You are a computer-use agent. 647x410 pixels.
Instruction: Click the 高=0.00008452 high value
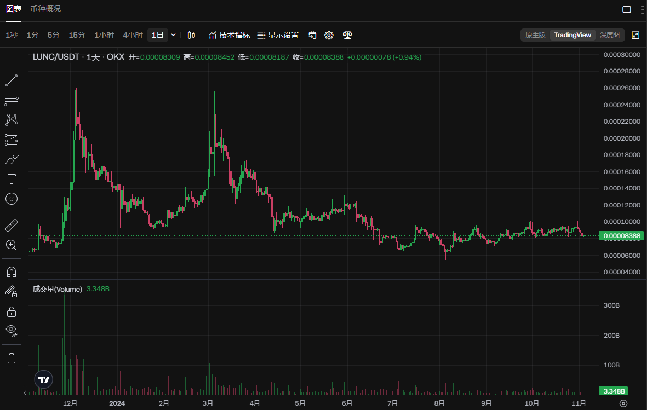(x=209, y=57)
